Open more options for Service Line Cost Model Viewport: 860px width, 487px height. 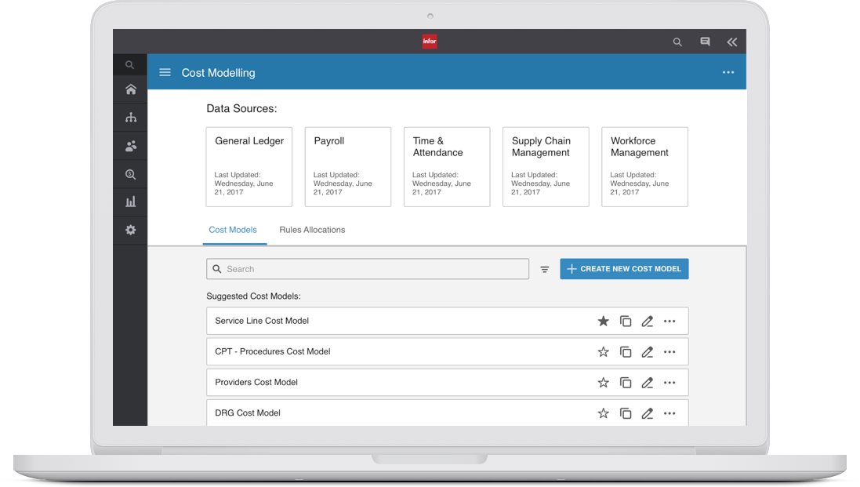[669, 322]
